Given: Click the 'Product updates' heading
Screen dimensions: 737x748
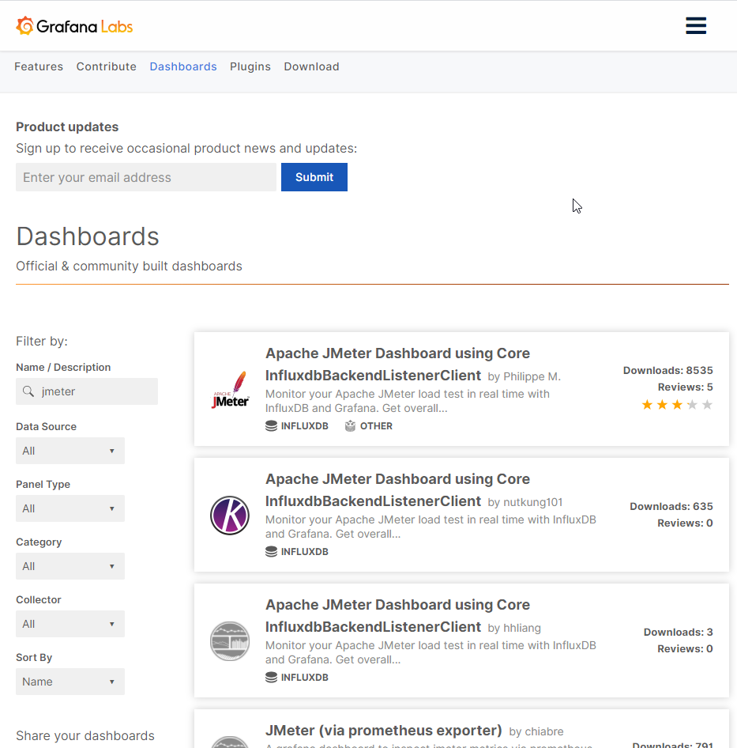Looking at the screenshot, I should (x=67, y=127).
